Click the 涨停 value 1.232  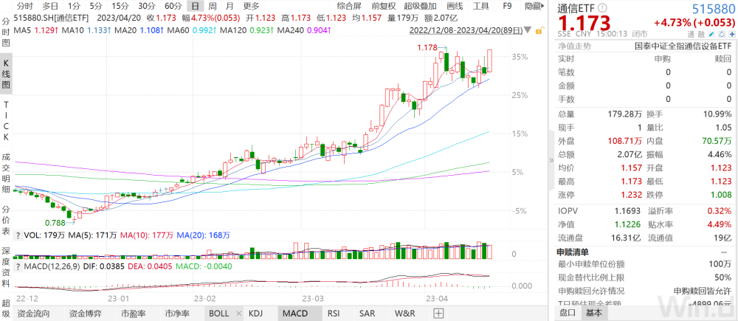(631, 195)
